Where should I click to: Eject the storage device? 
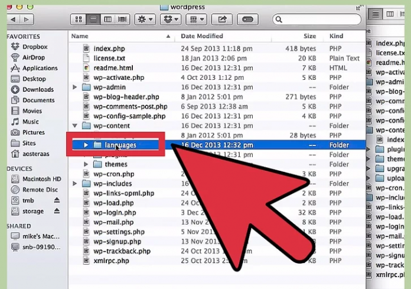(x=57, y=211)
